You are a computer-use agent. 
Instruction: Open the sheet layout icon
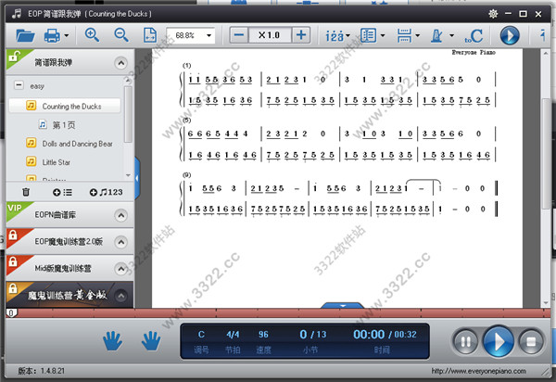pos(369,35)
